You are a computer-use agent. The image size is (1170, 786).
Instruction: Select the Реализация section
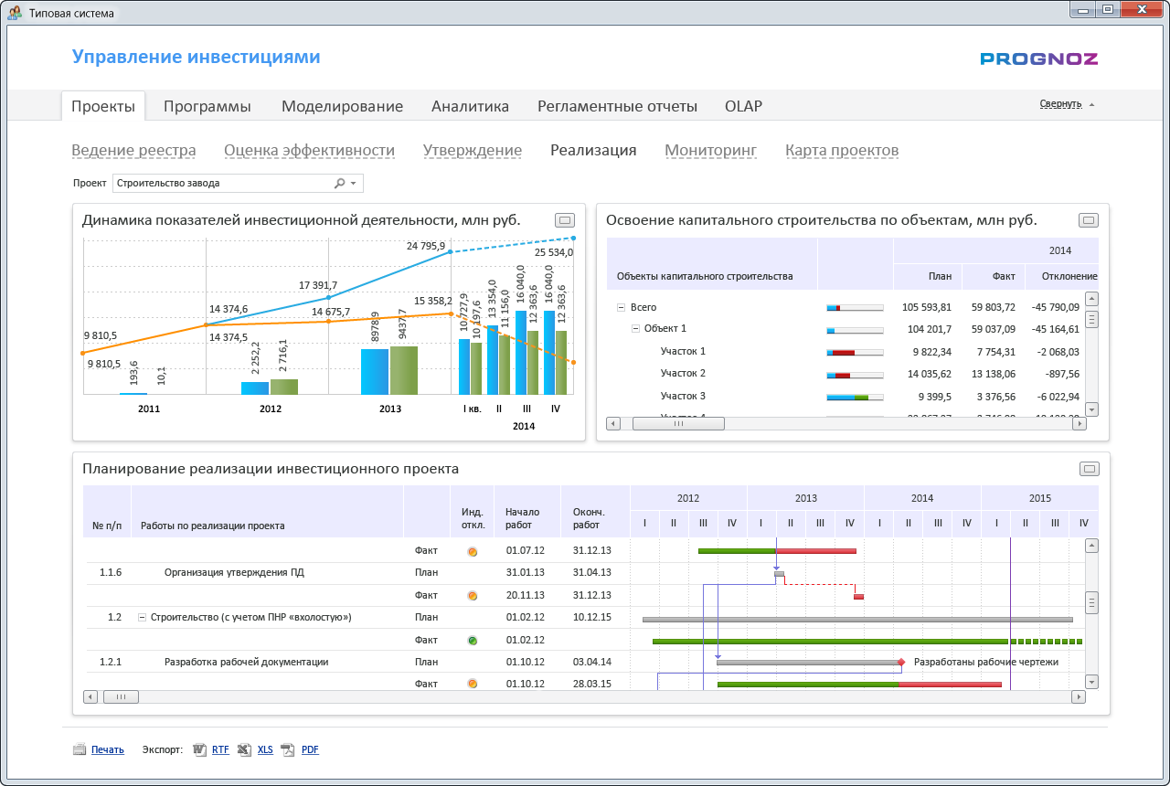(x=593, y=151)
